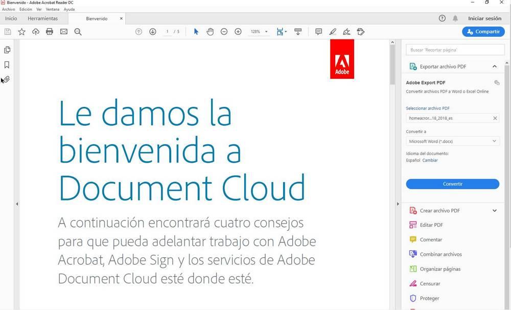Collapse the right tools pane arrow

[x=398, y=204]
